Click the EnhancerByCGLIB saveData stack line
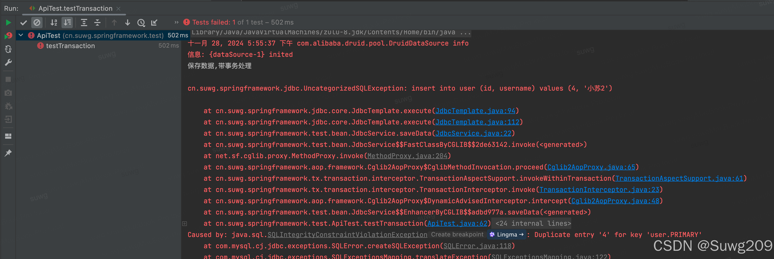The image size is (774, 259). point(397,212)
